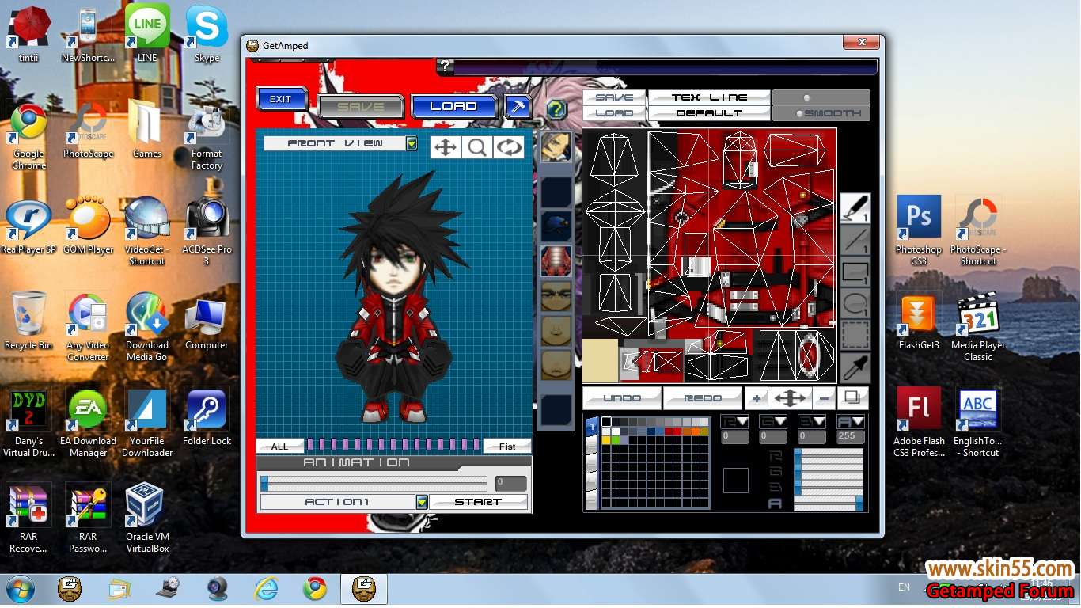Click the texture SAVE button
Viewport: 1081px width, 608px height.
[615, 97]
